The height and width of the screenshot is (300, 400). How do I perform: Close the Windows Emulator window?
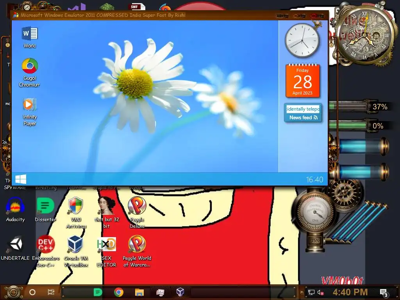click(x=318, y=16)
